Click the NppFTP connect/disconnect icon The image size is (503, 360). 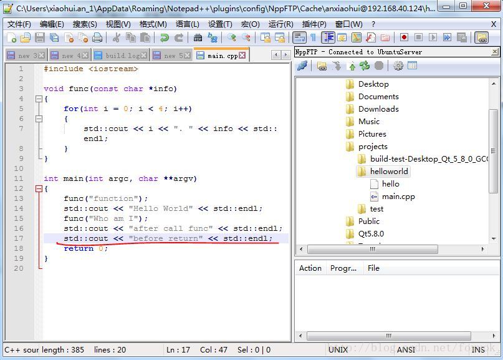[x=302, y=66]
